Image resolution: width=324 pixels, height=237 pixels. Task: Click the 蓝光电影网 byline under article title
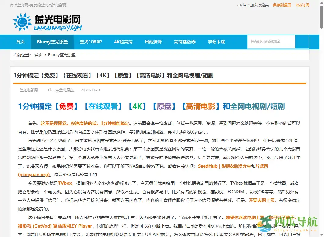[x=28, y=90]
